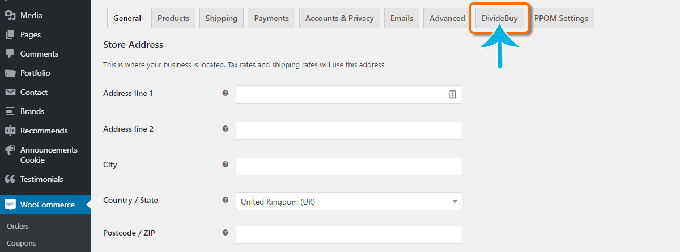
Task: Click the Contact envelope icon
Action: [x=10, y=92]
